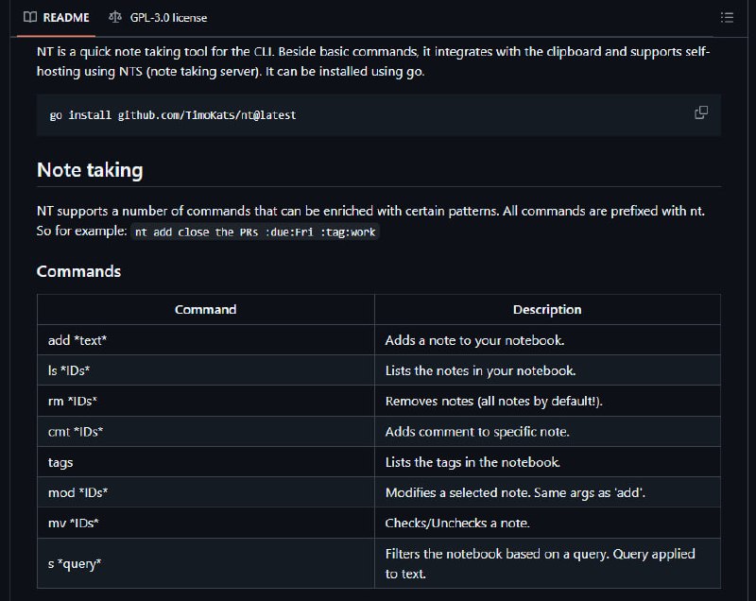Click 'Filters the notebook based on a query' text
This screenshot has width=756, height=601.
(540, 563)
